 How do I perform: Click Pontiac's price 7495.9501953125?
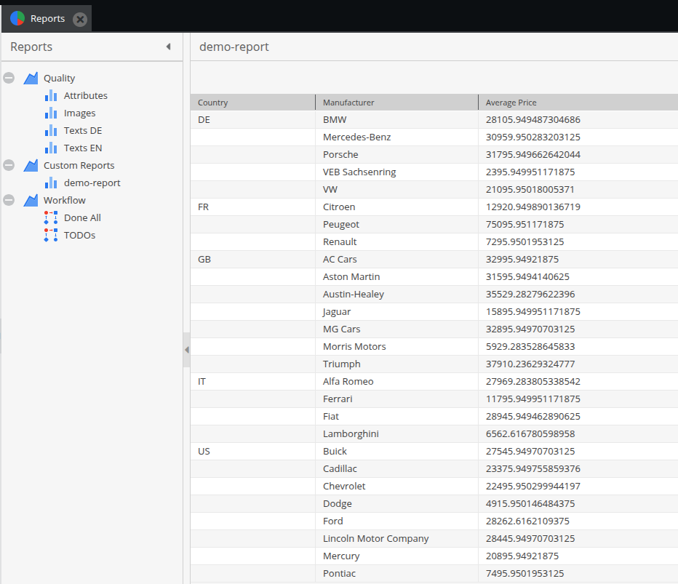click(x=525, y=574)
